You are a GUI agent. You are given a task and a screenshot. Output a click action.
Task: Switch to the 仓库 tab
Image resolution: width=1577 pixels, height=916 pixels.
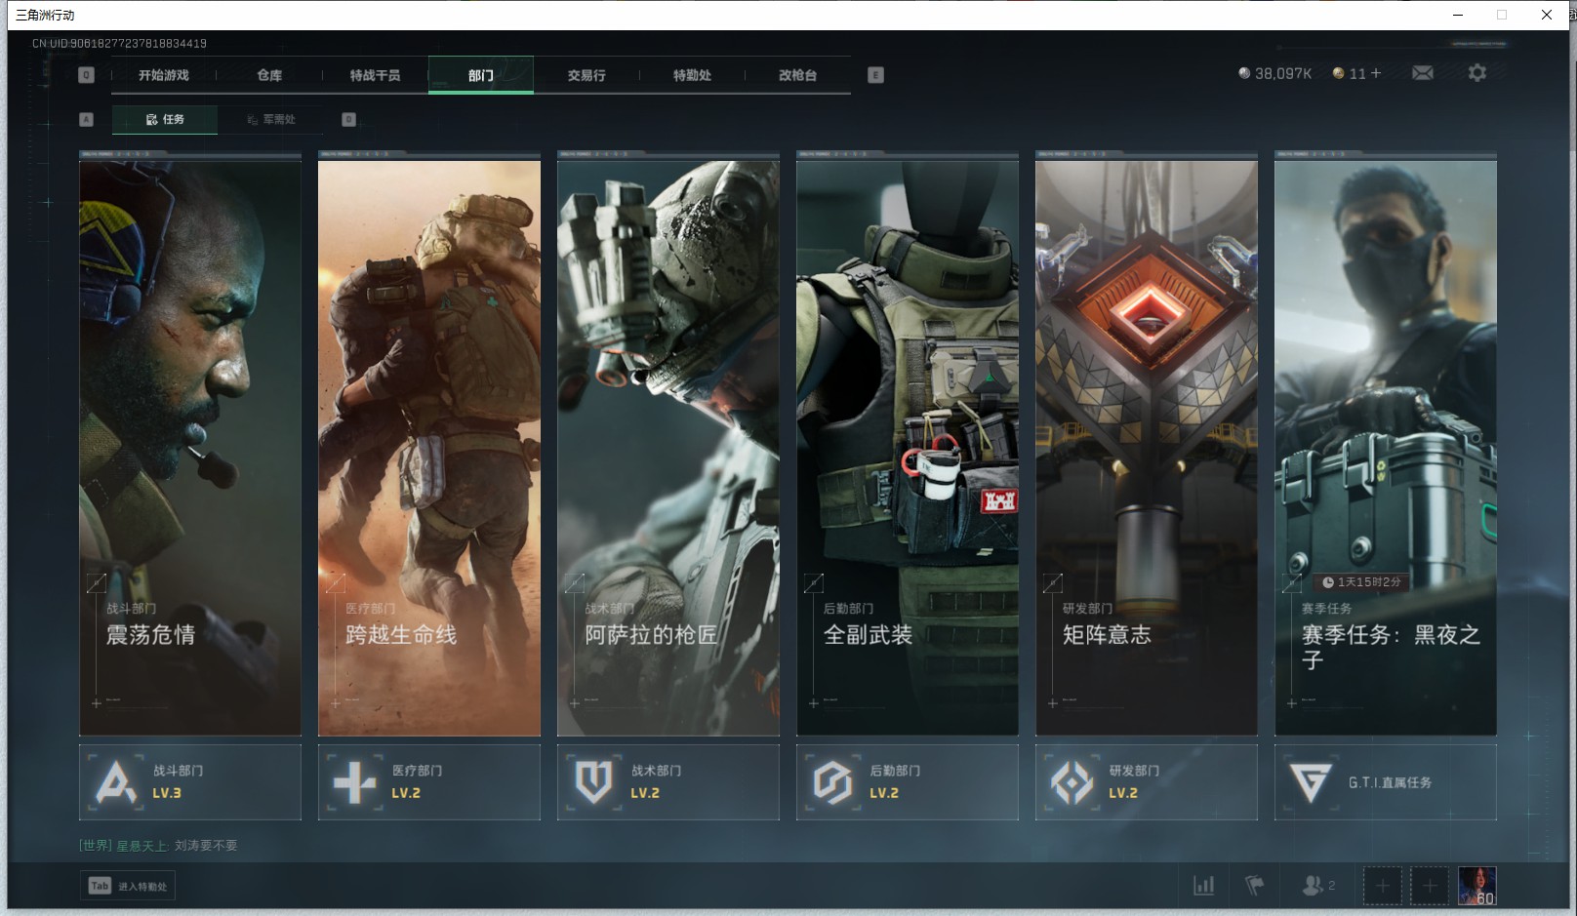pos(269,75)
